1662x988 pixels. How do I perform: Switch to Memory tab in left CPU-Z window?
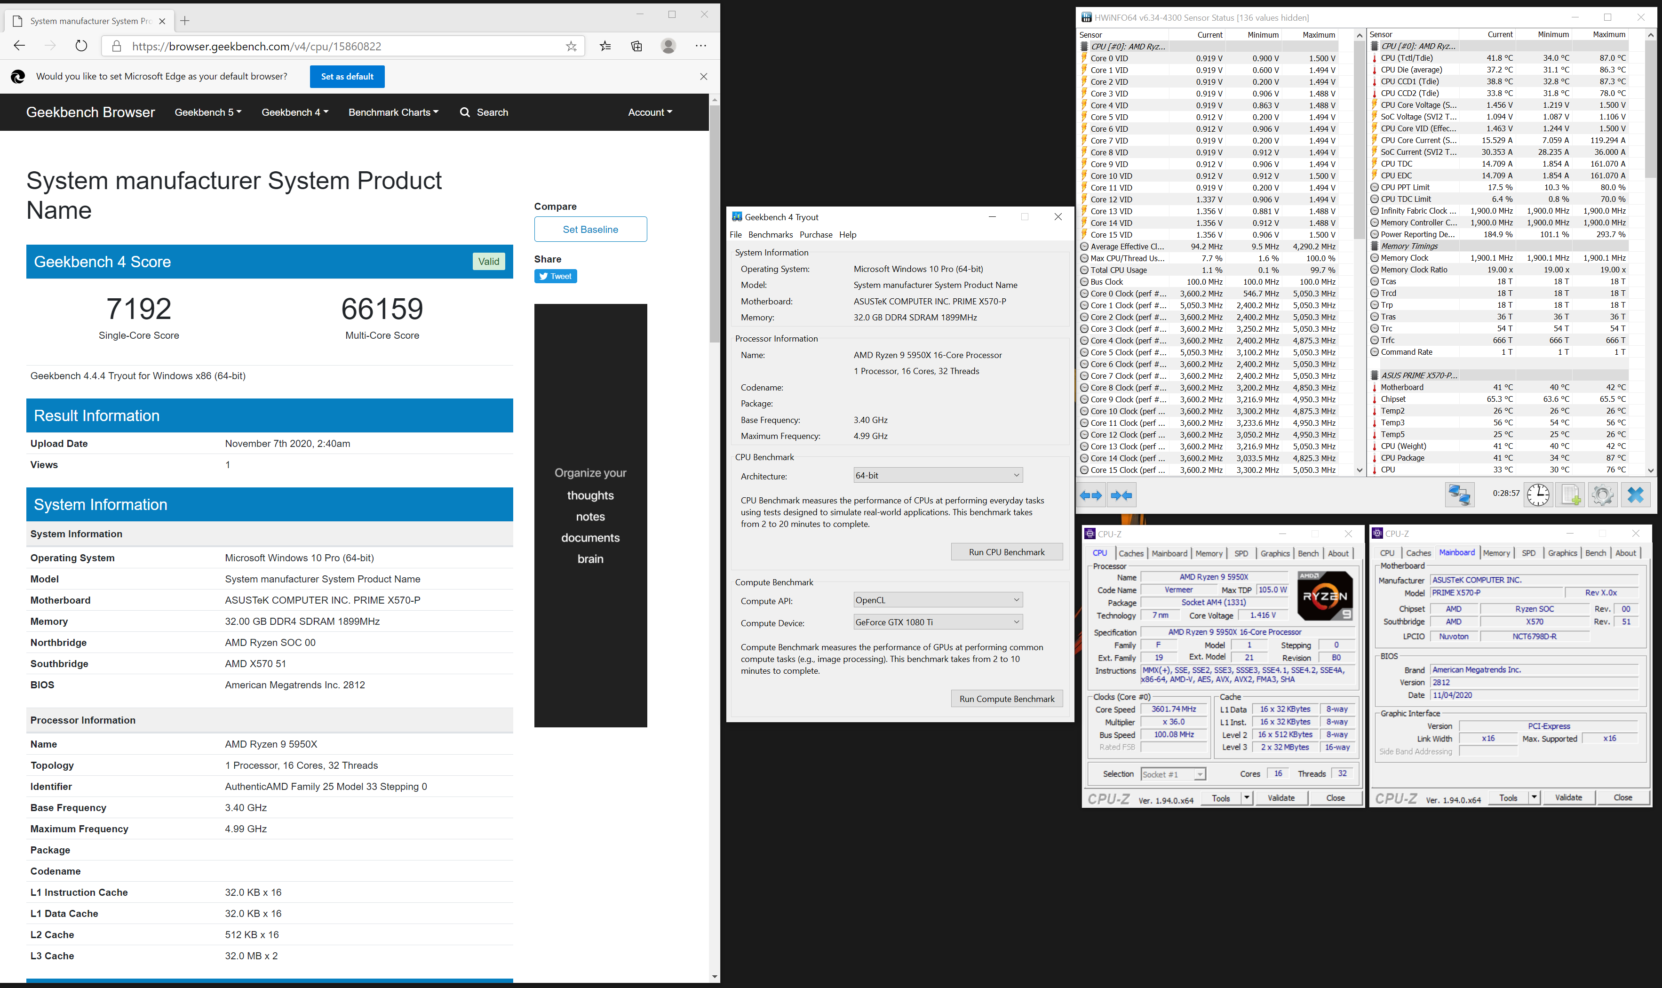pyautogui.click(x=1209, y=553)
